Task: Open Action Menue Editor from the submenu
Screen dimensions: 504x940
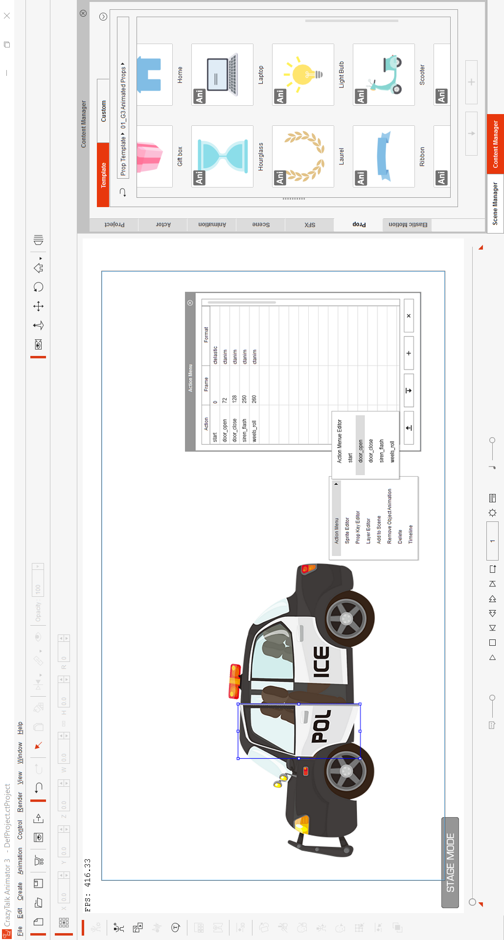Action: [x=340, y=441]
